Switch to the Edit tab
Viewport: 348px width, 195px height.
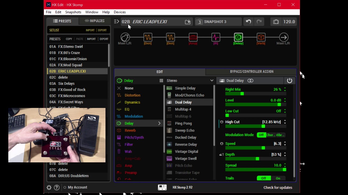(160, 72)
